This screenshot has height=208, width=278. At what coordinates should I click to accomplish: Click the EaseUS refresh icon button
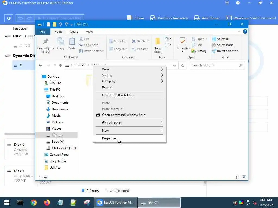(9, 18)
